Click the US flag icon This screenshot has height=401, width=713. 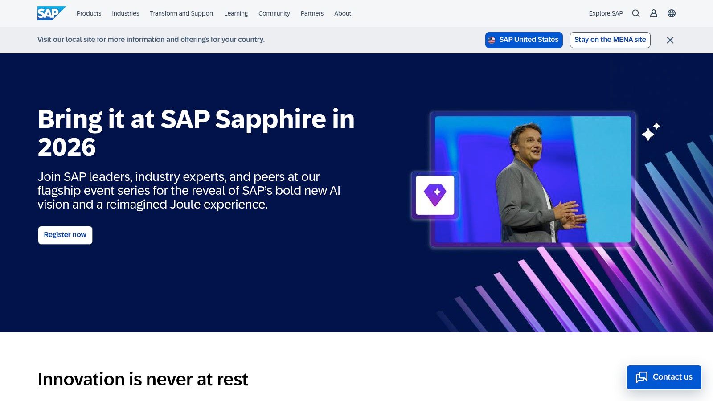(x=492, y=40)
